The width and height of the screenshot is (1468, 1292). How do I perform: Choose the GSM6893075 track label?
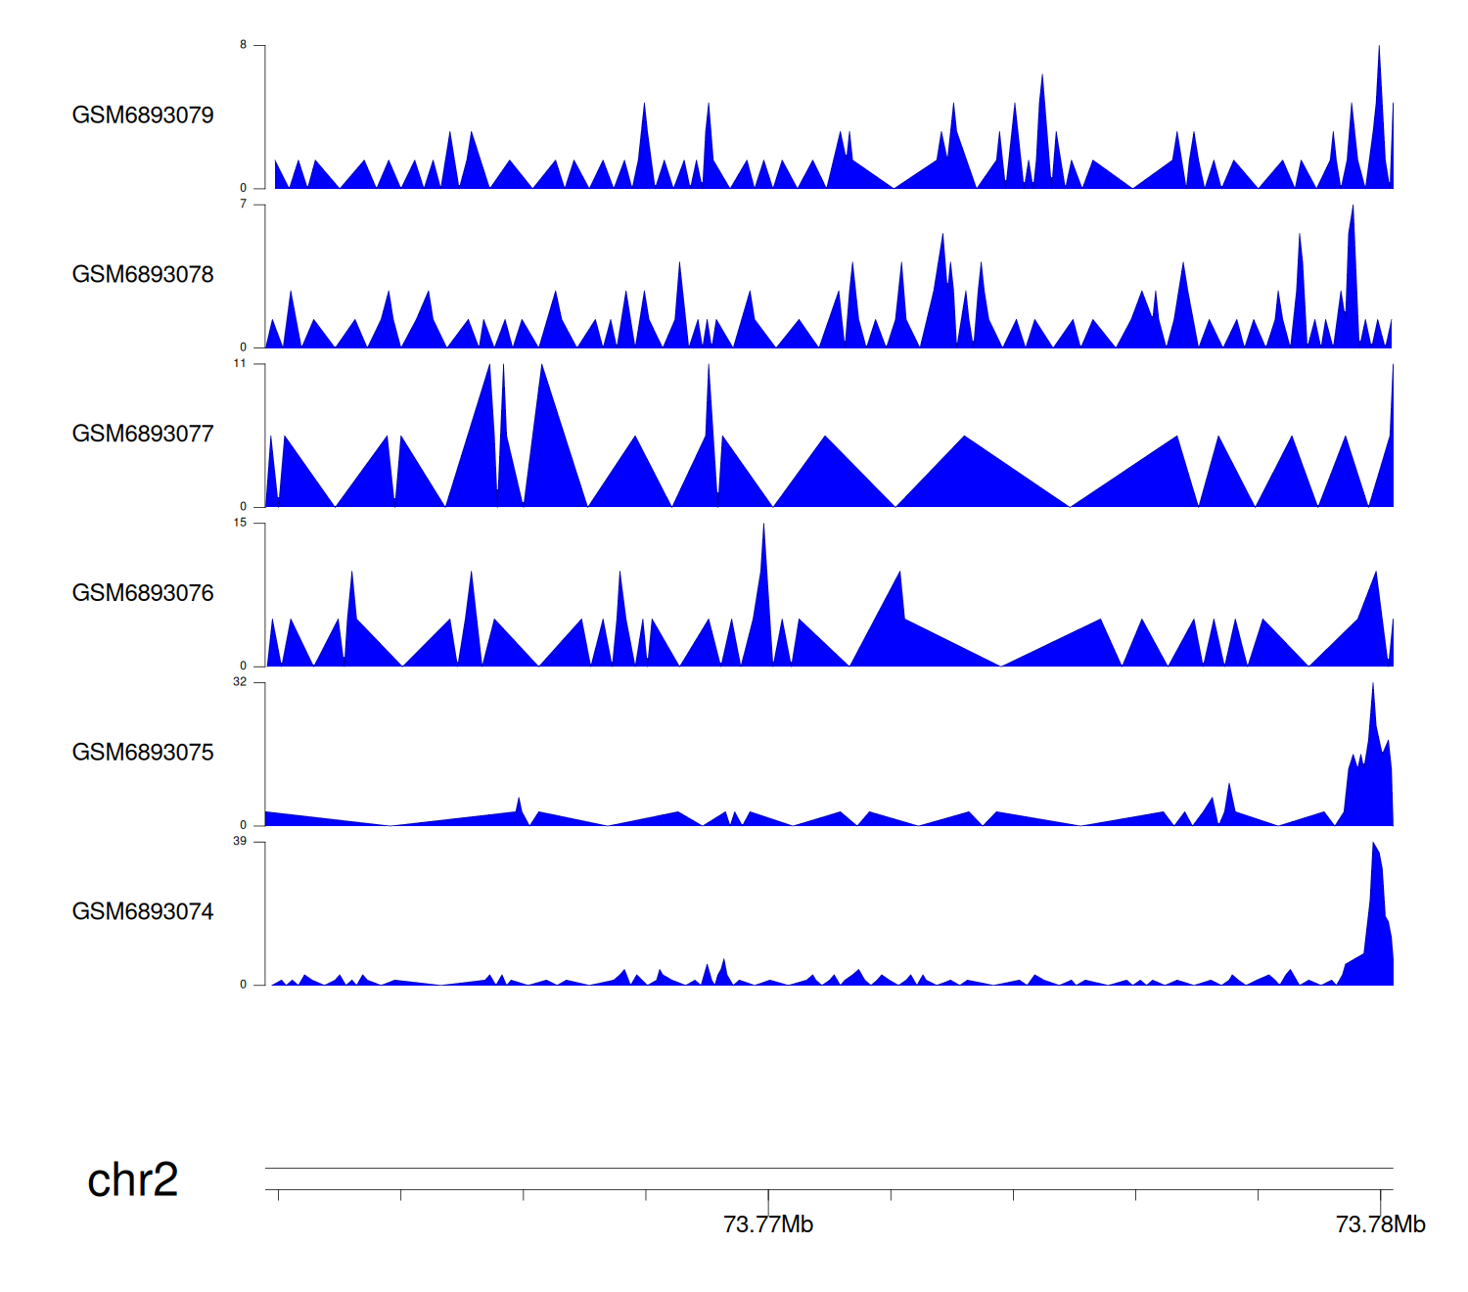143,753
